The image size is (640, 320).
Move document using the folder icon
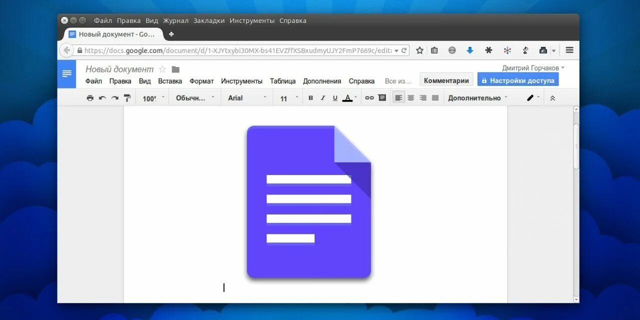pyautogui.click(x=175, y=69)
